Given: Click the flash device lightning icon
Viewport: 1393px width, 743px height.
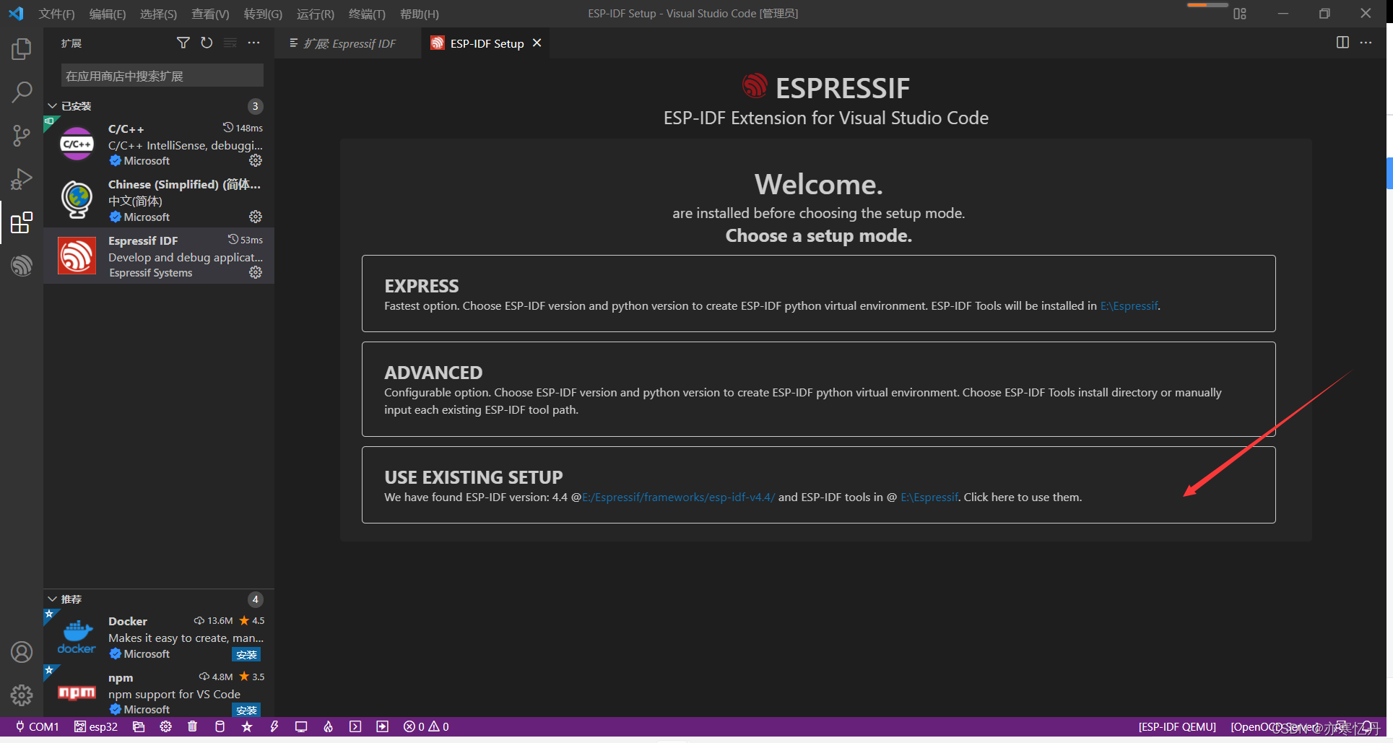Looking at the screenshot, I should [274, 726].
